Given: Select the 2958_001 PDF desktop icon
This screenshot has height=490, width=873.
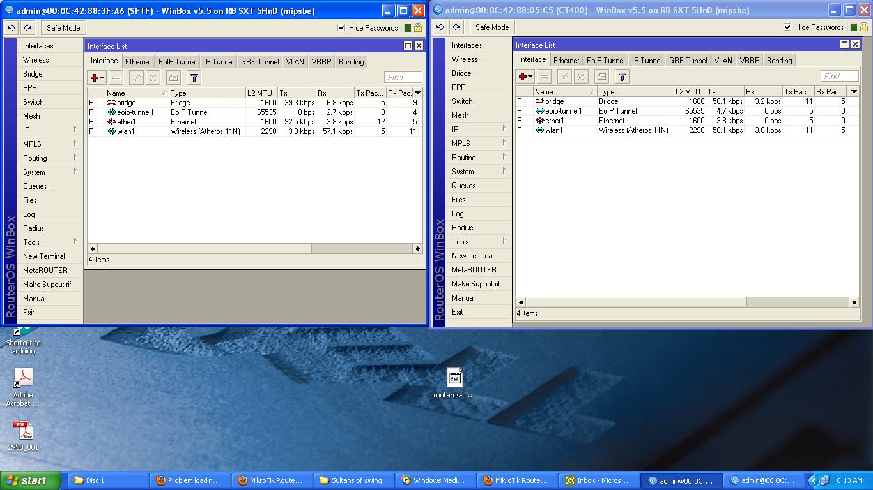Looking at the screenshot, I should click(x=24, y=436).
